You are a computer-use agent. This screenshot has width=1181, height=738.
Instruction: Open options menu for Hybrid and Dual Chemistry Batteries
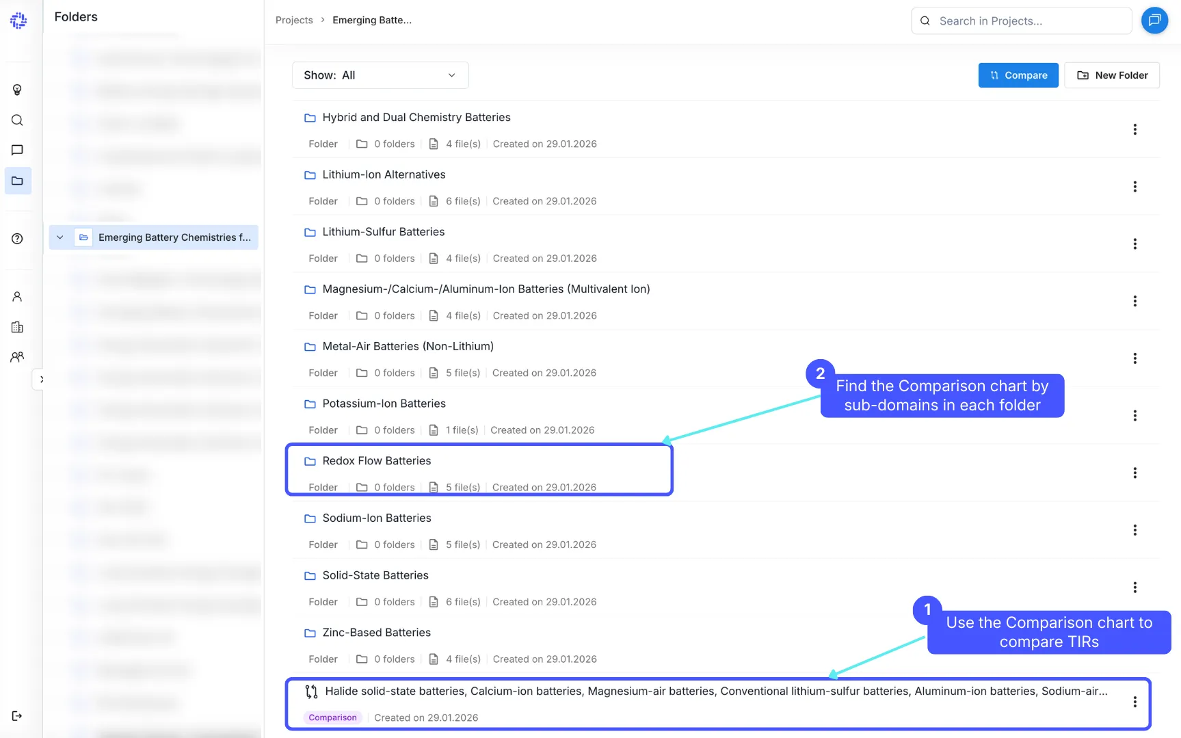coord(1135,129)
